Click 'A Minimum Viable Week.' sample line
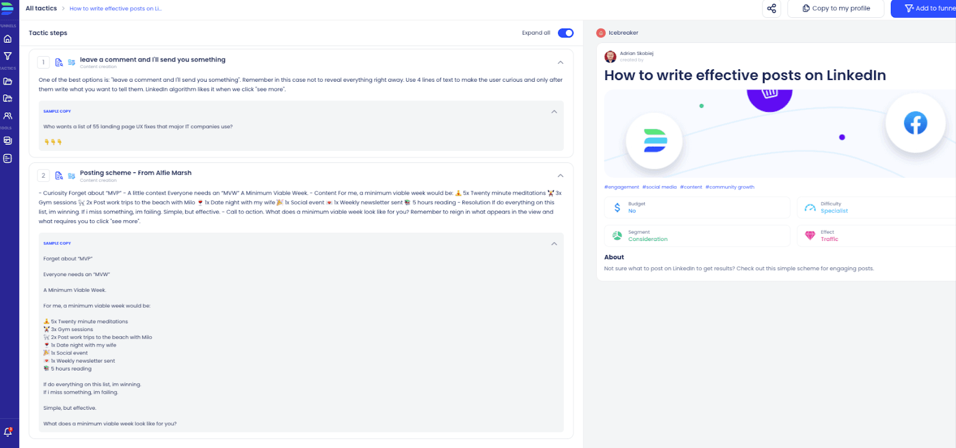The image size is (956, 448). pyautogui.click(x=75, y=290)
